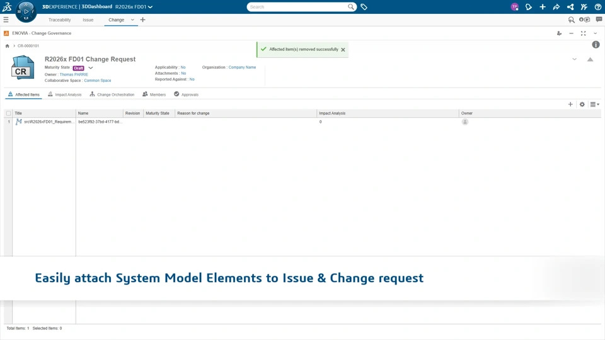The image size is (605, 340).
Task: Open the Change Orchestration tab
Action: pos(112,94)
